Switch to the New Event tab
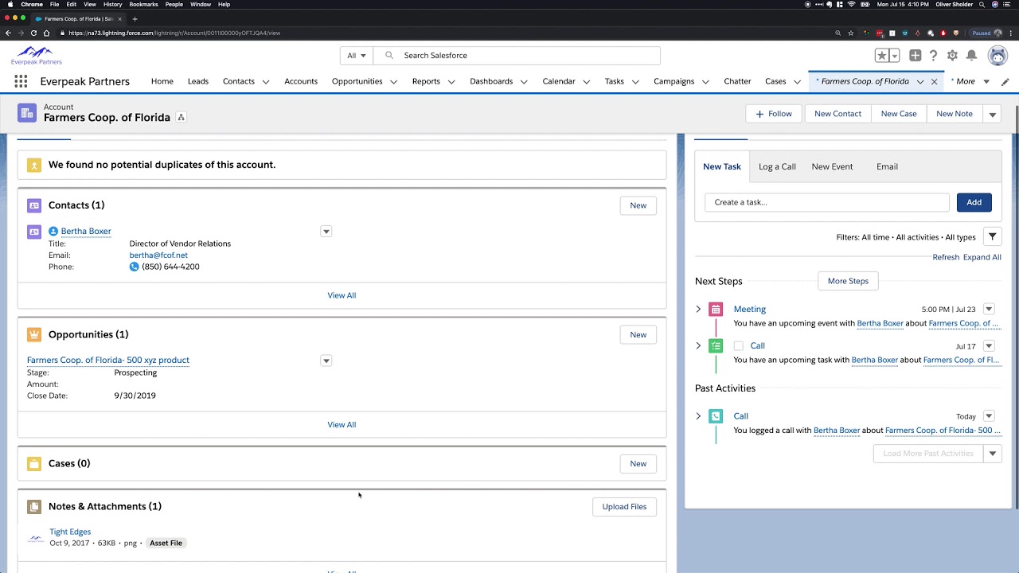 pyautogui.click(x=832, y=166)
